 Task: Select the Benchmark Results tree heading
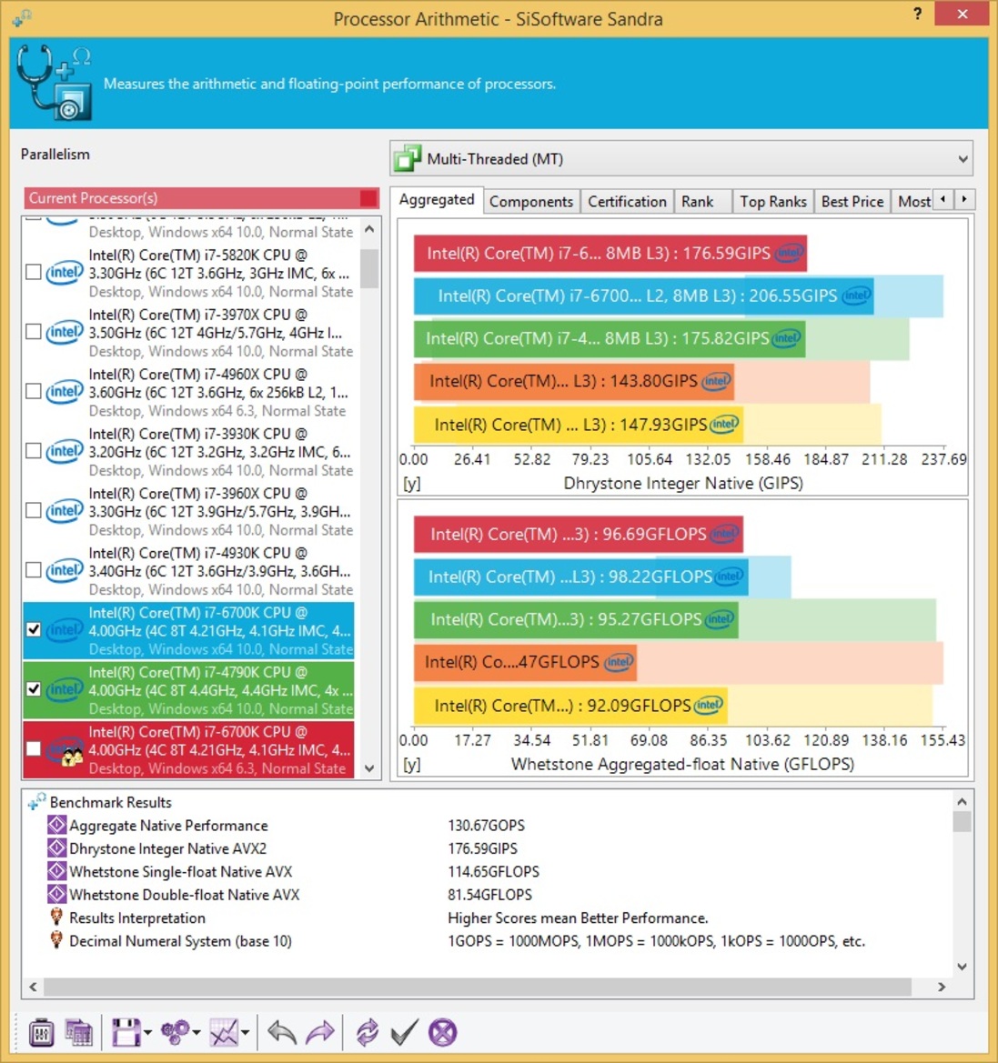pyautogui.click(x=111, y=802)
